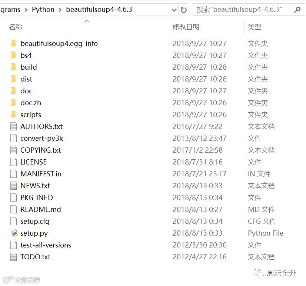Click the COPYING.txt document icon

pos(13,150)
